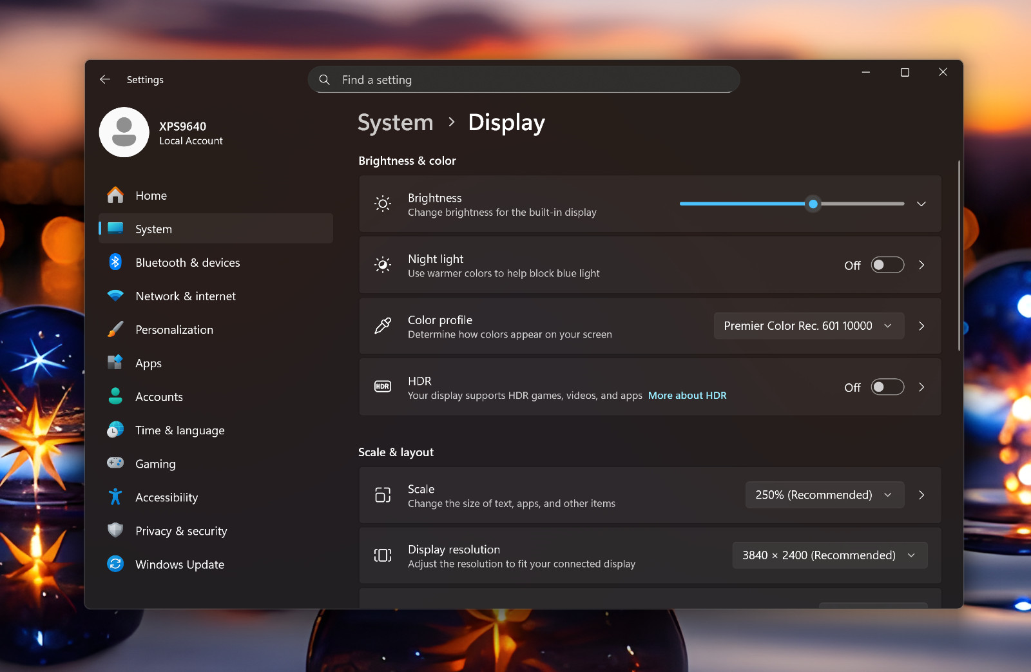Open Privacy & security settings
1031x672 pixels.
(x=216, y=530)
